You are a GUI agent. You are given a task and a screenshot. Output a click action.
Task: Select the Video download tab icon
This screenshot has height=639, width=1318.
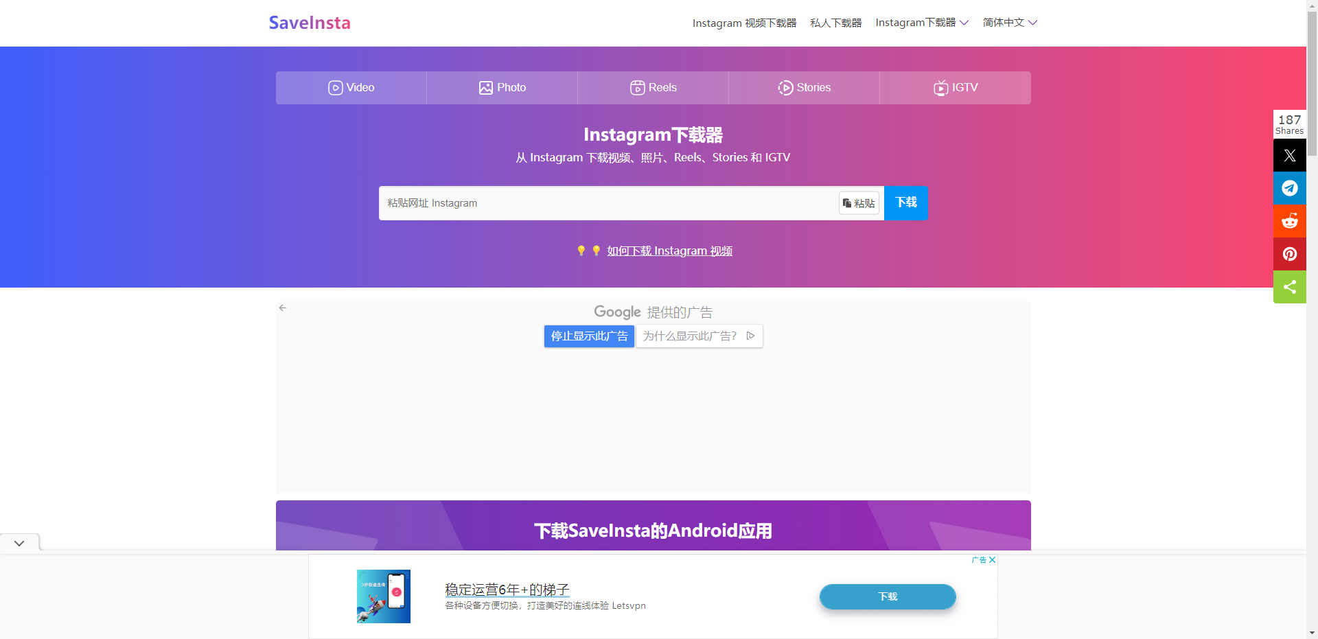335,88
